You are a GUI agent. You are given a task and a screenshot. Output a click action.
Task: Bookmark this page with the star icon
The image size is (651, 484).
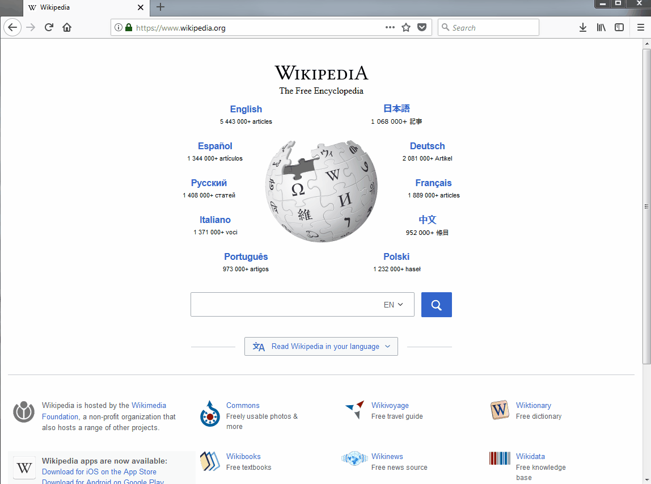[x=406, y=27]
